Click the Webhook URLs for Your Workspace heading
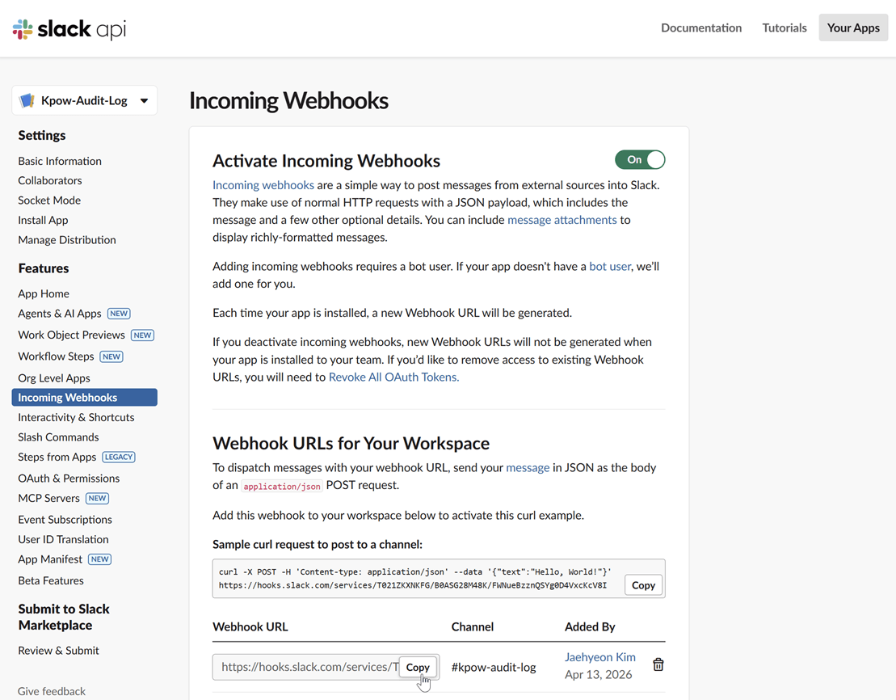 [x=351, y=443]
